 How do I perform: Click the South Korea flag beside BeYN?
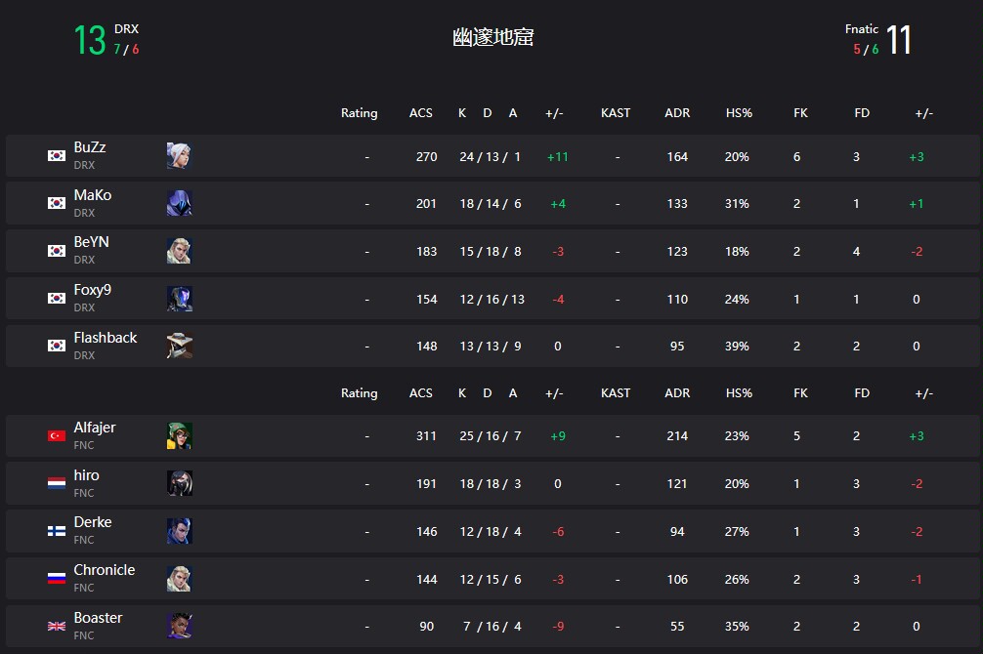coord(57,251)
